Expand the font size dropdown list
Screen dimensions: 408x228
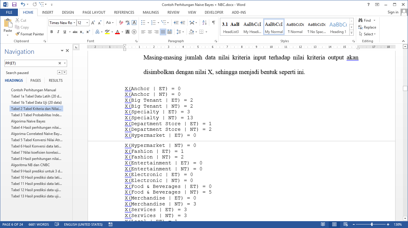tap(87, 23)
